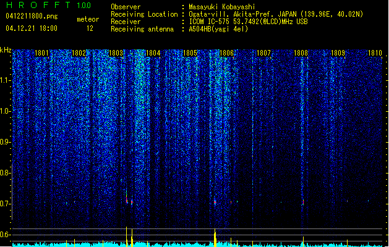
Task: Click the HROFFT 1.0.0 title text
Action: coord(48,5)
